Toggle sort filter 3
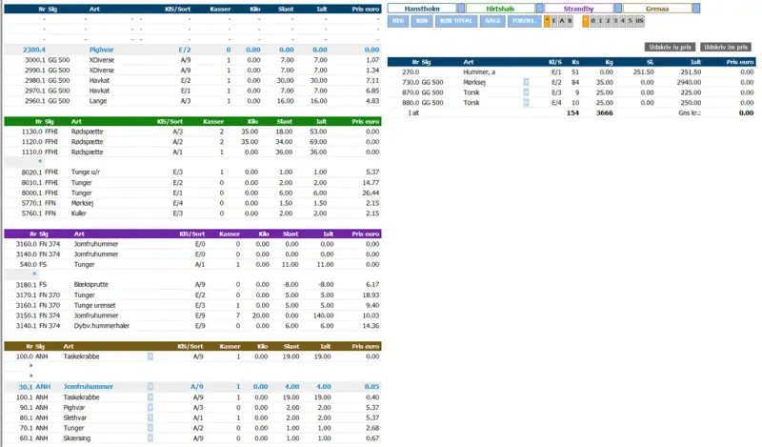Screen dimensions: 762x447 point(615,21)
